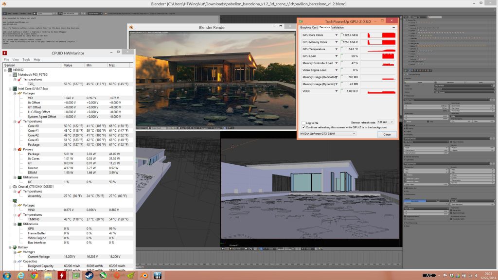Select the Utilizations icon under Intel Core
Screen dimensions: 498x280
click(19, 177)
